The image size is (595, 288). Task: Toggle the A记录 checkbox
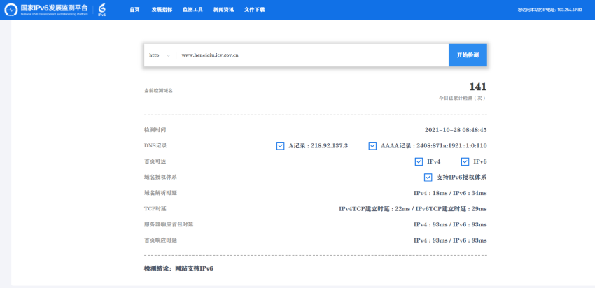[x=281, y=146]
